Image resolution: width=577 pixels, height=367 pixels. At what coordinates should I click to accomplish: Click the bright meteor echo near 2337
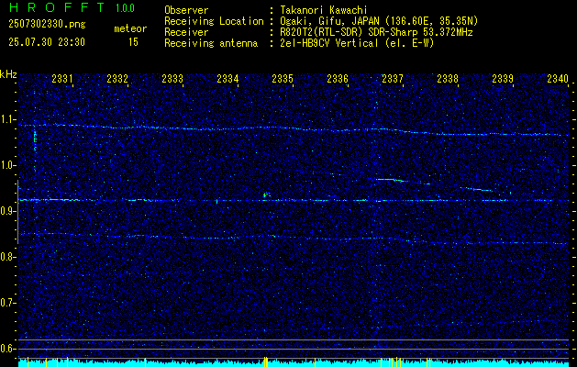pyautogui.click(x=391, y=180)
